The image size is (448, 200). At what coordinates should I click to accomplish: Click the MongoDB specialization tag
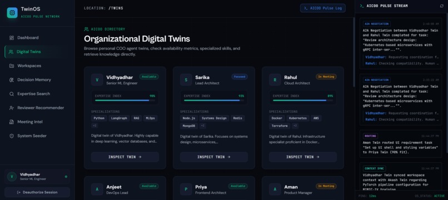coord(189,126)
